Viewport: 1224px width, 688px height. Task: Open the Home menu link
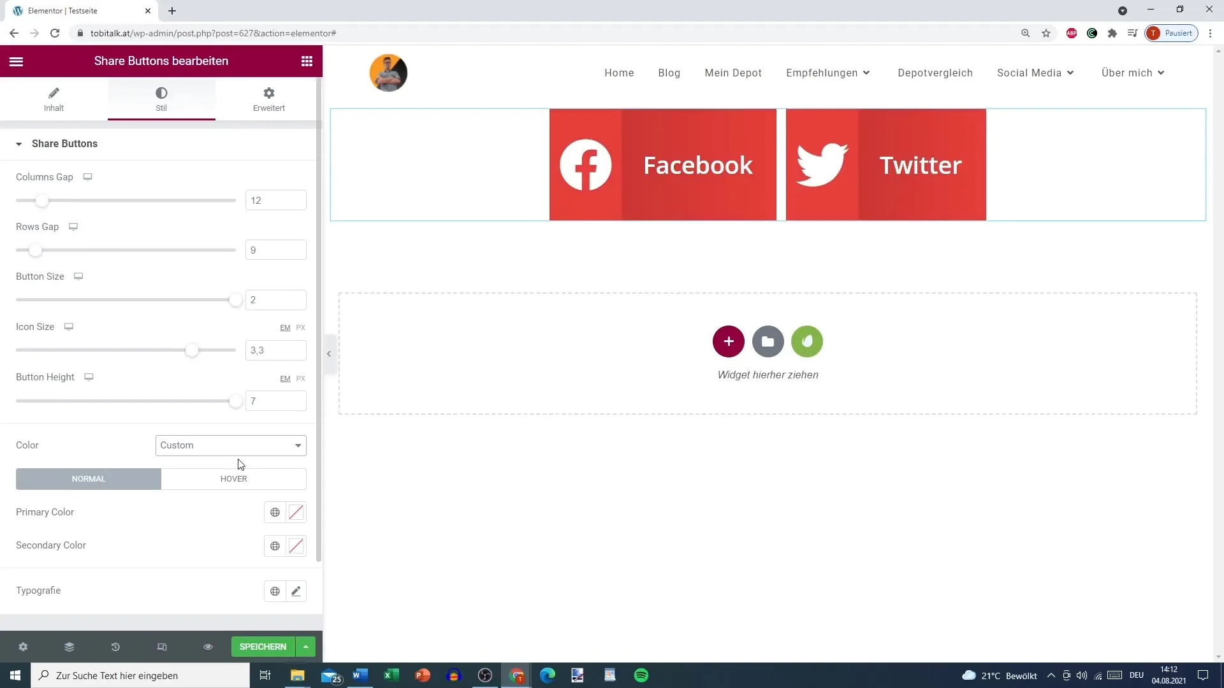pos(619,73)
